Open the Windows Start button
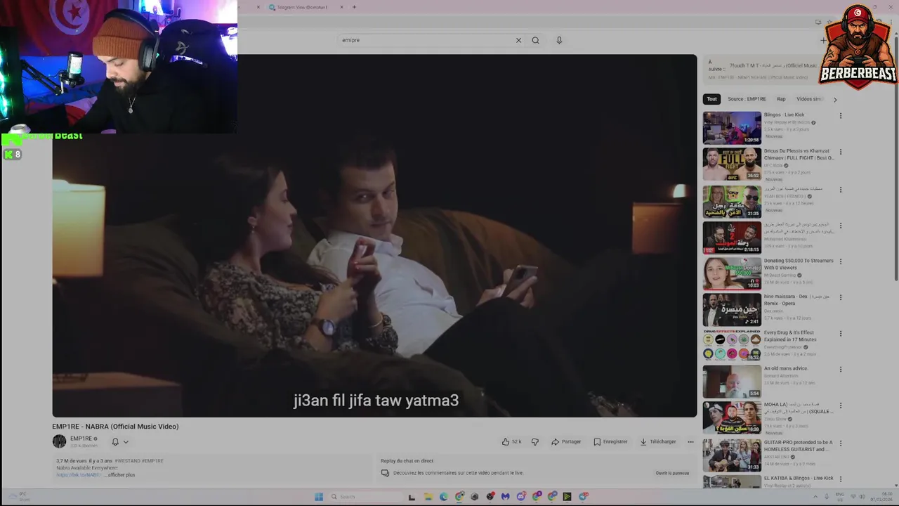 click(319, 496)
